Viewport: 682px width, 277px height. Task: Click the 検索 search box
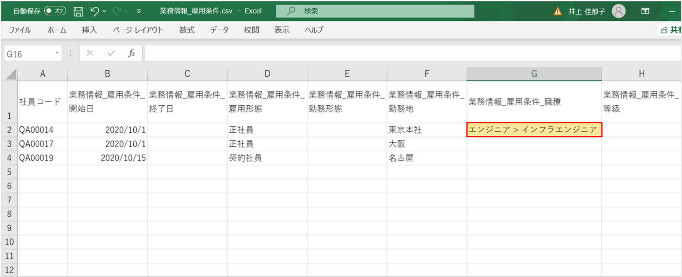coord(375,11)
